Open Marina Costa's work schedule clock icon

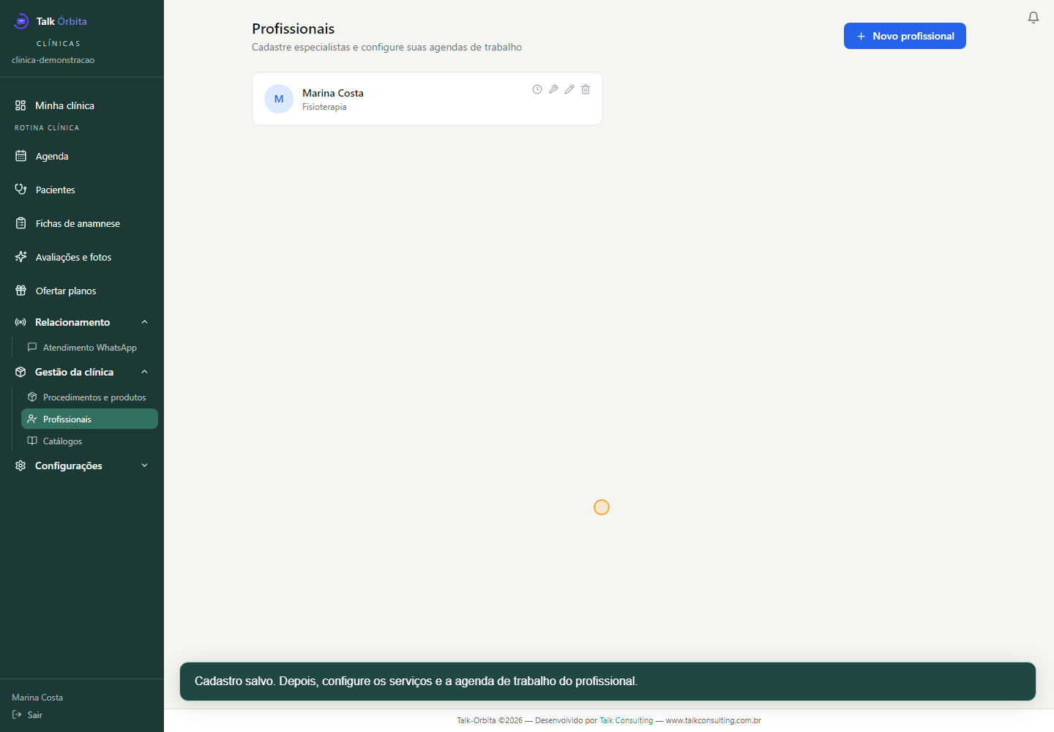coord(537,89)
